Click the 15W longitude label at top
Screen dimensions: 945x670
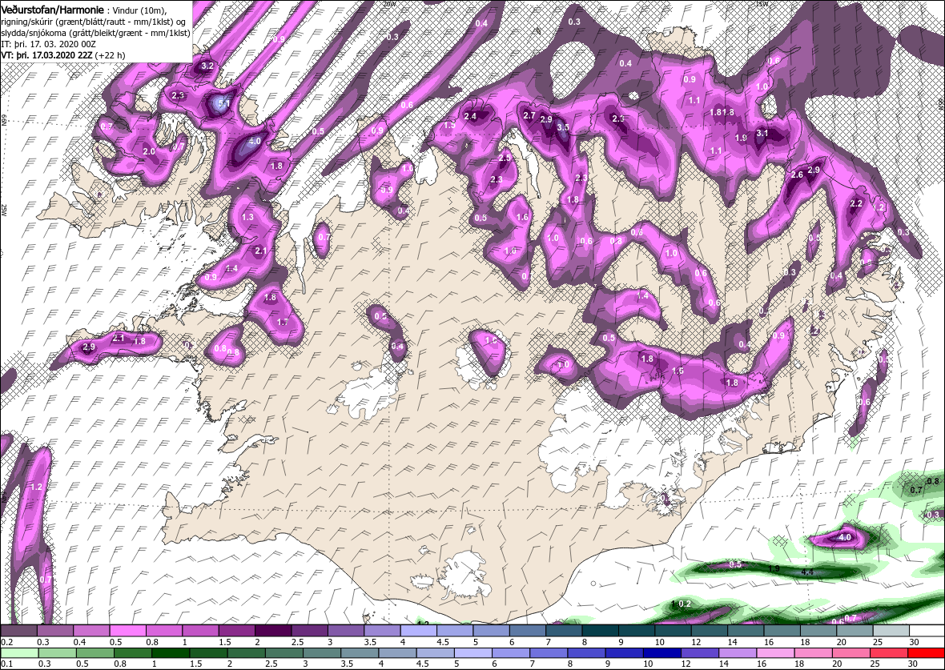click(x=762, y=3)
